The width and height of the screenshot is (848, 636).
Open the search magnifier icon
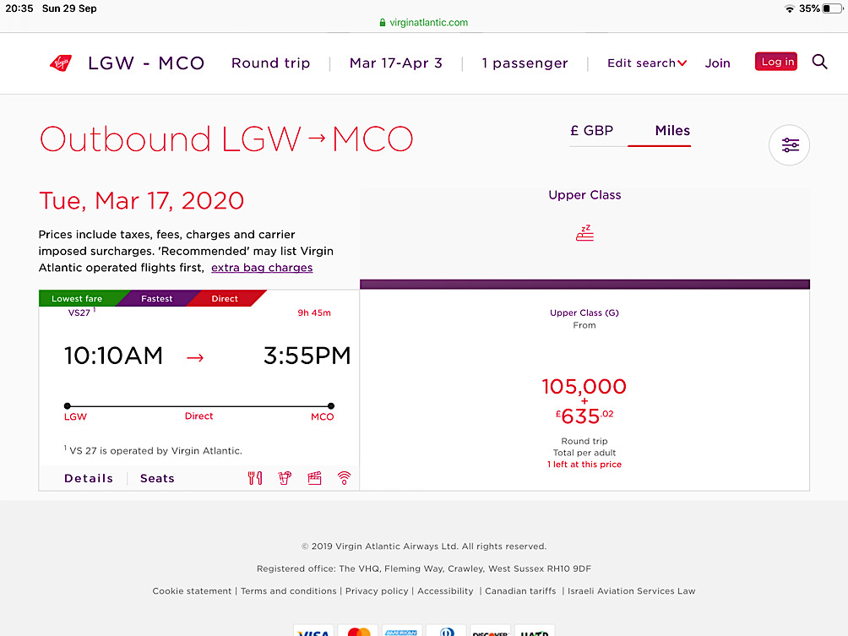(x=819, y=62)
